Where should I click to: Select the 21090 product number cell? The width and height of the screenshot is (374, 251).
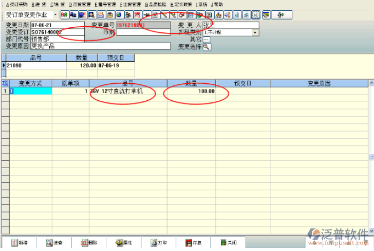click(x=36, y=66)
